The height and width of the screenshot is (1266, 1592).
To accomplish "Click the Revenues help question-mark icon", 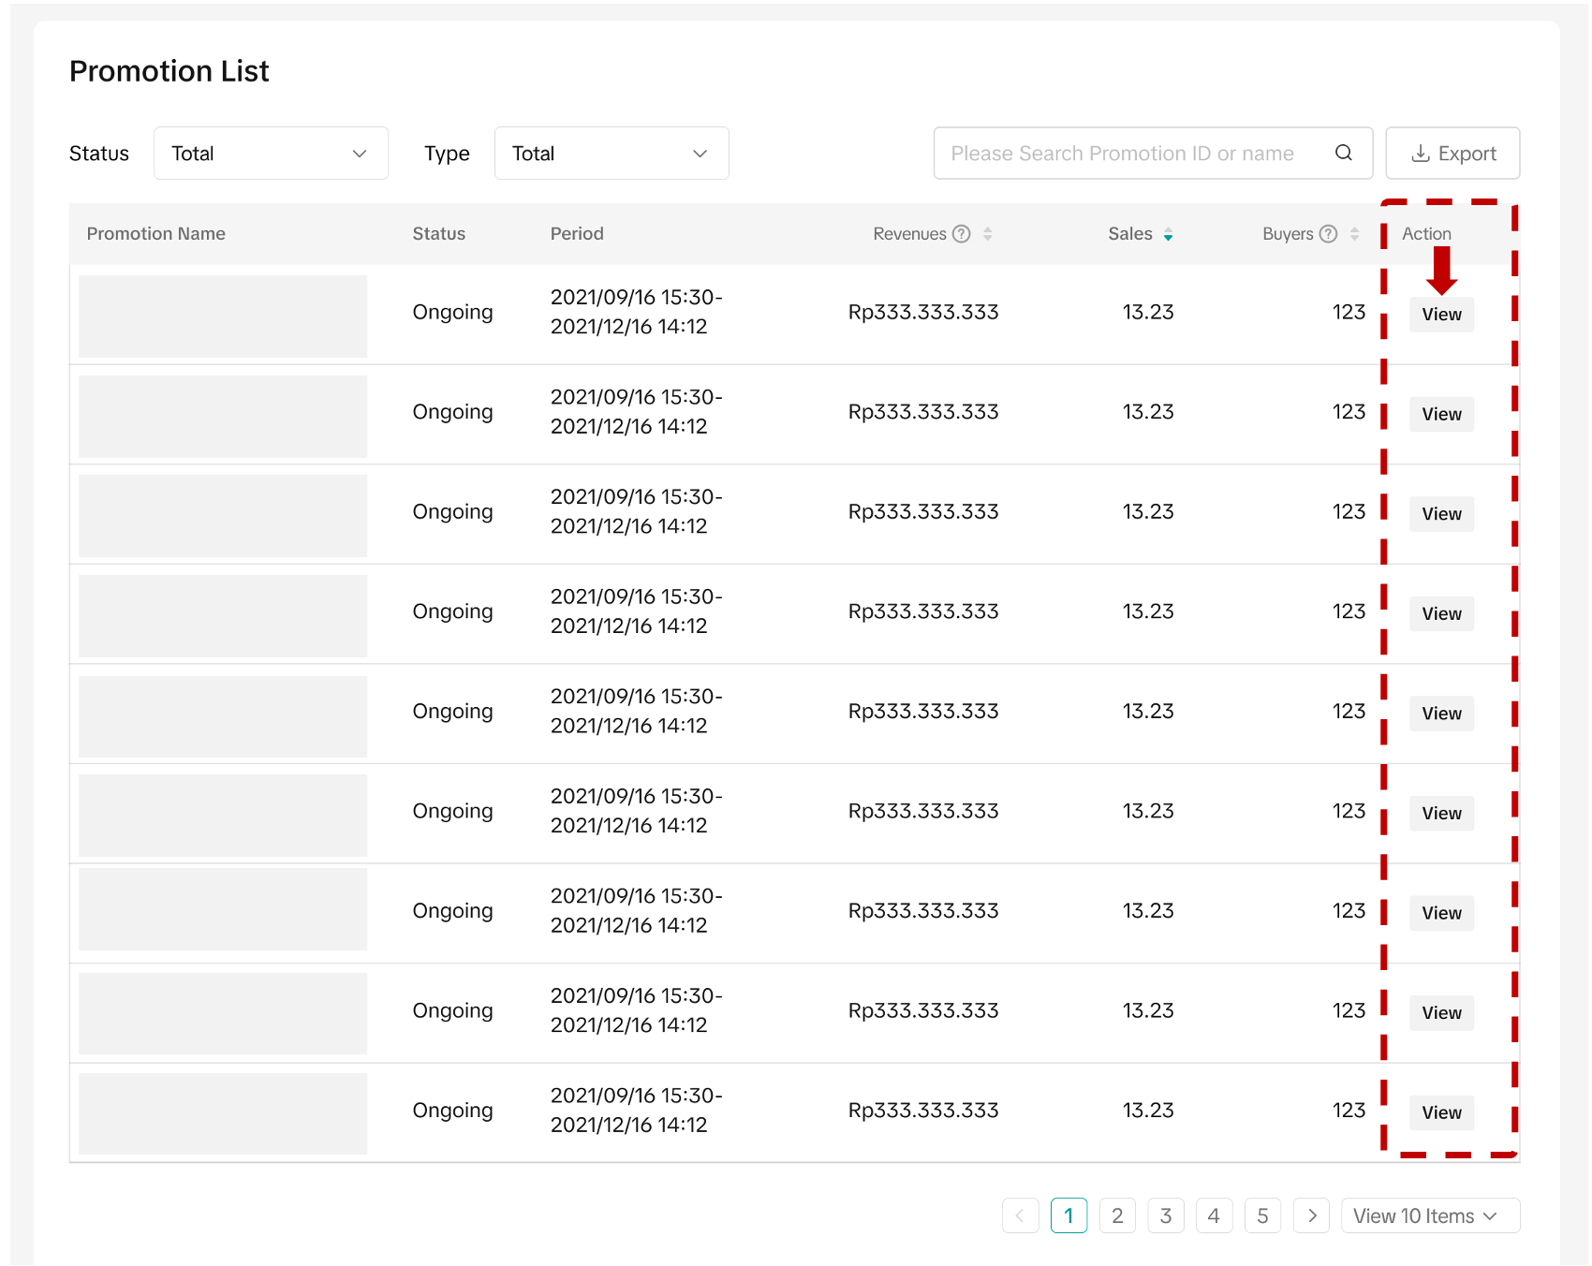I will tap(961, 234).
